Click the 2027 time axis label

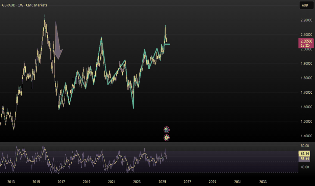[x=187, y=182]
